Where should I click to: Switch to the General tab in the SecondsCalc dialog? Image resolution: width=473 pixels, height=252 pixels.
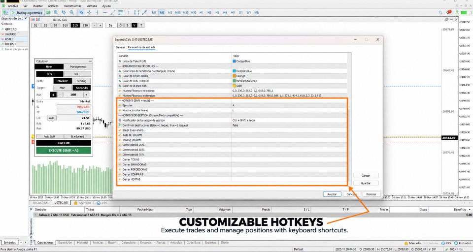coord(120,47)
